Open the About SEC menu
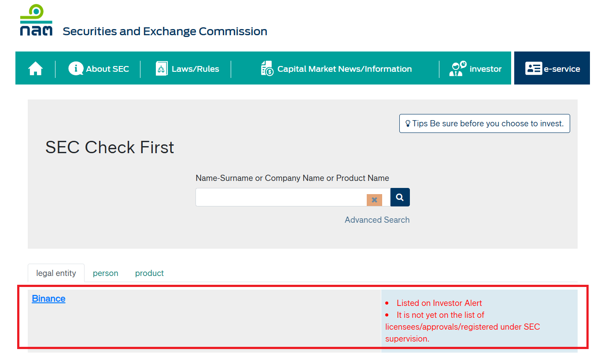The image size is (608, 353). click(x=107, y=69)
